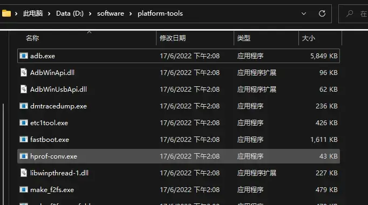The height and width of the screenshot is (205, 368).
Task: Select the dmtracedump.exe file name
Action: 58,106
